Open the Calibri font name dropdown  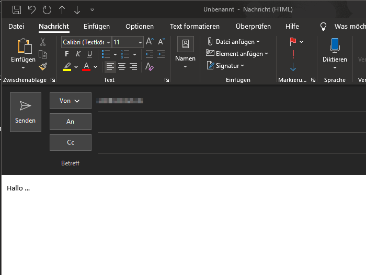[x=108, y=42]
